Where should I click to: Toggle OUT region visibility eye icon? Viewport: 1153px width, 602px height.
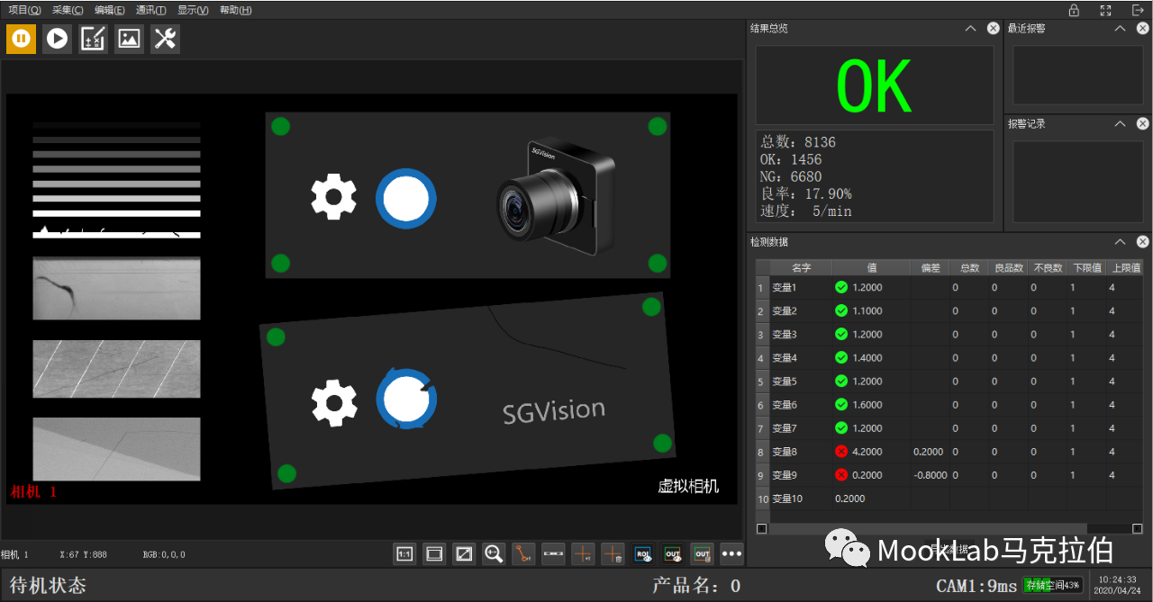(x=672, y=554)
